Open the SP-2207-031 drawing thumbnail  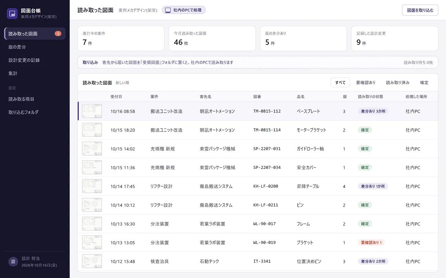[92, 149]
